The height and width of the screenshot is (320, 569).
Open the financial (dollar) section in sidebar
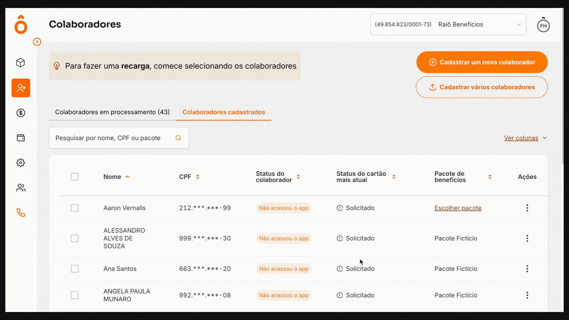tap(20, 113)
